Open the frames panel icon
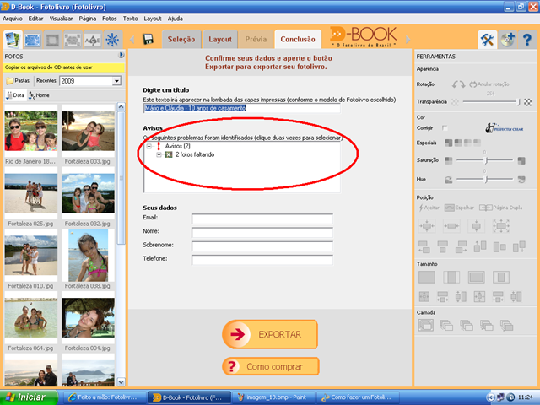540x405 pixels. (x=52, y=40)
